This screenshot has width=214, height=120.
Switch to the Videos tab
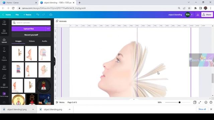tap(32, 41)
